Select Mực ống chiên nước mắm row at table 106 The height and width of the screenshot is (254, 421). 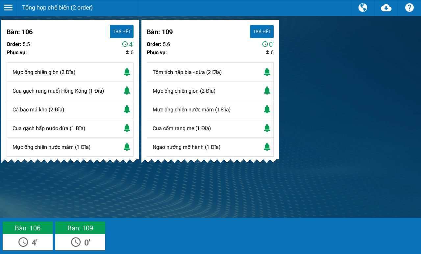point(70,147)
